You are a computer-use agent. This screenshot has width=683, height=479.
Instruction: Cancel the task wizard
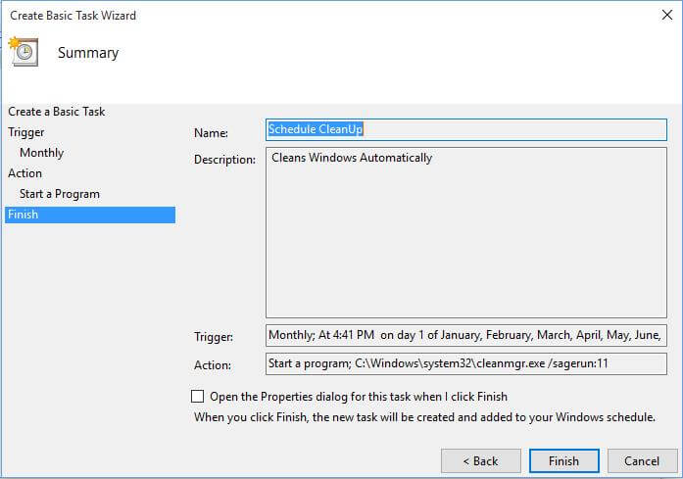(x=642, y=460)
